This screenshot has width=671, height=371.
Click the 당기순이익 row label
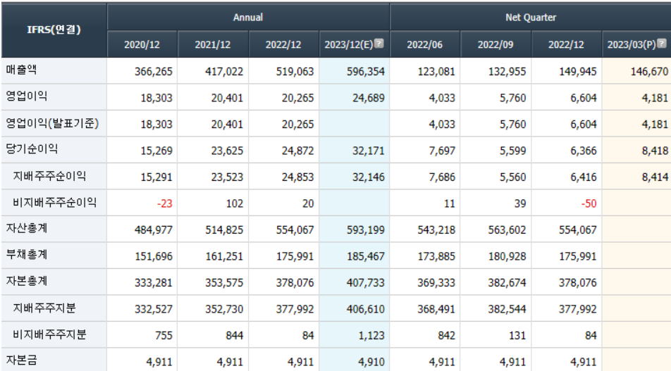[32, 149]
